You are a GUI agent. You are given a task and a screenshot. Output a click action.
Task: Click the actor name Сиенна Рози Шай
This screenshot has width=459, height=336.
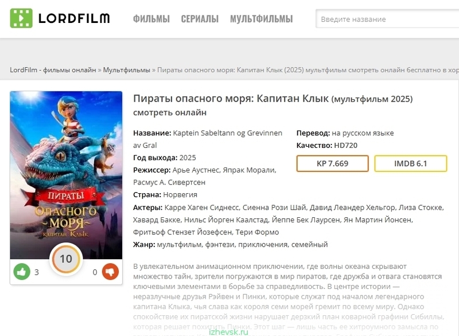[274, 208]
